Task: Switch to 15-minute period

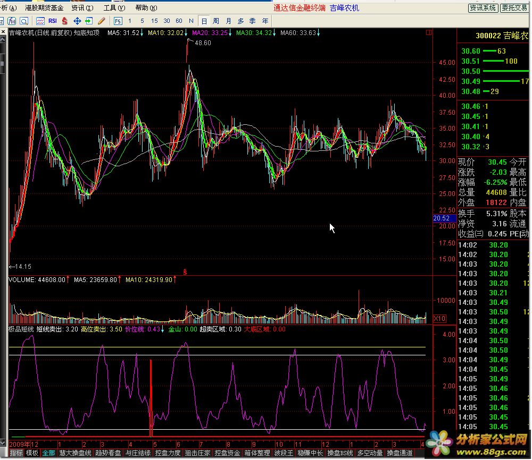Action: click(x=154, y=21)
